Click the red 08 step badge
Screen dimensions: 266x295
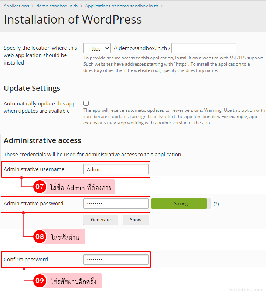[x=40, y=237]
